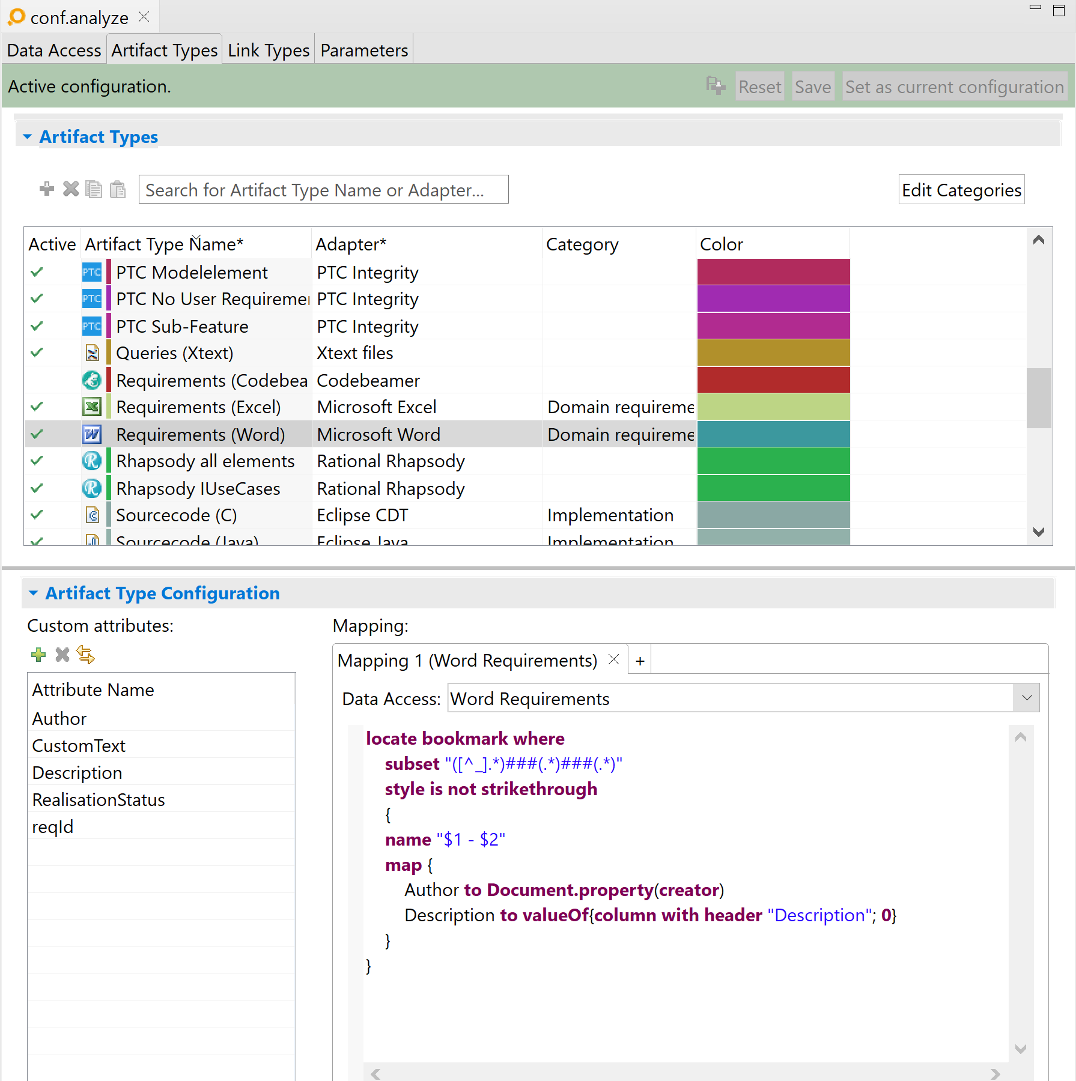Maximize the editor view
The width and height of the screenshot is (1076, 1081).
(x=1059, y=10)
